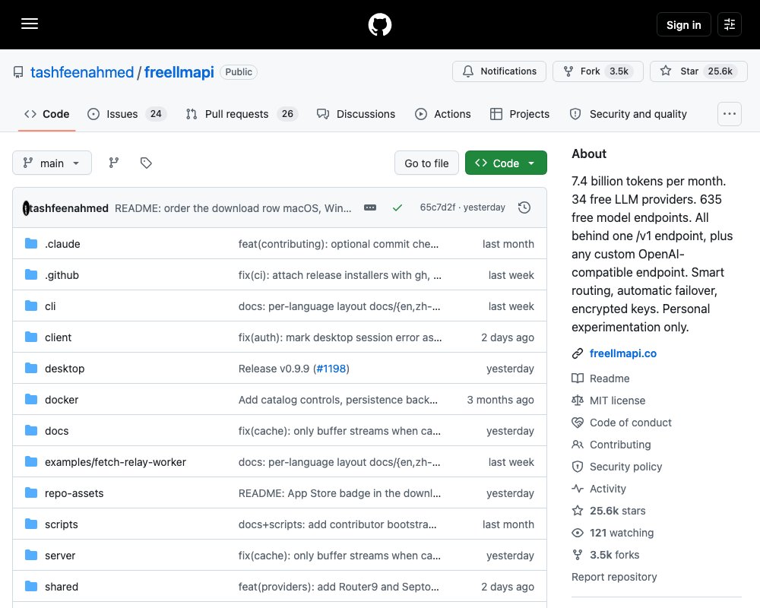
Task: Visit the freellmapi.co website link
Action: pos(623,353)
